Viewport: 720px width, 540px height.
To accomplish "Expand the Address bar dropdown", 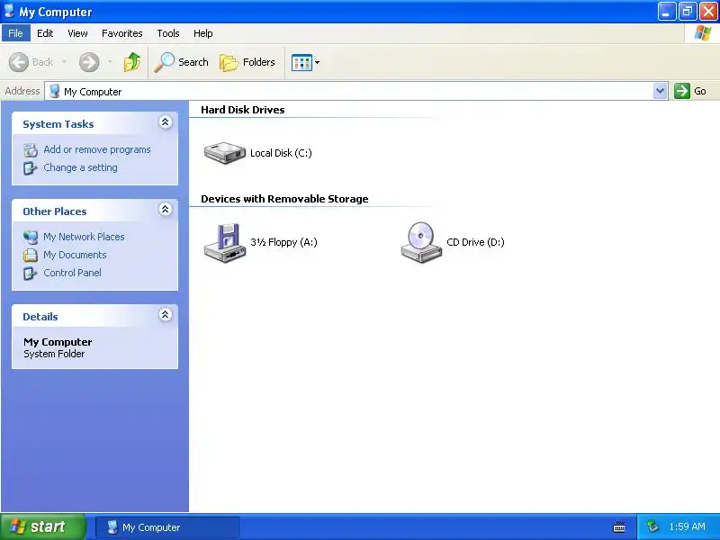I will coord(661,91).
